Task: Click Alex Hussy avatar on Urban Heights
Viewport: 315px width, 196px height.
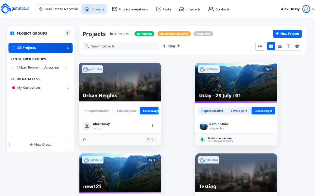Action: coord(87,126)
